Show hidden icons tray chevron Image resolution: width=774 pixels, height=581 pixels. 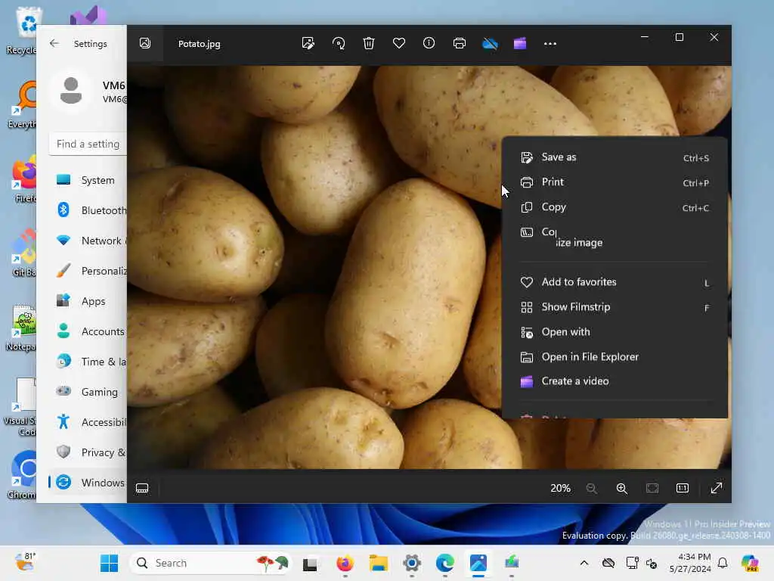584,563
